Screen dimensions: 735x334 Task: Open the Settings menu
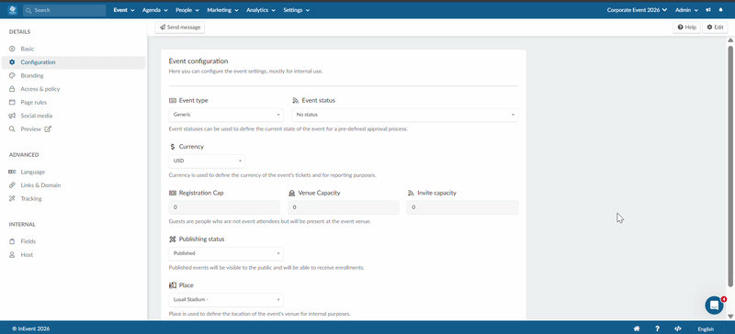pyautogui.click(x=296, y=10)
